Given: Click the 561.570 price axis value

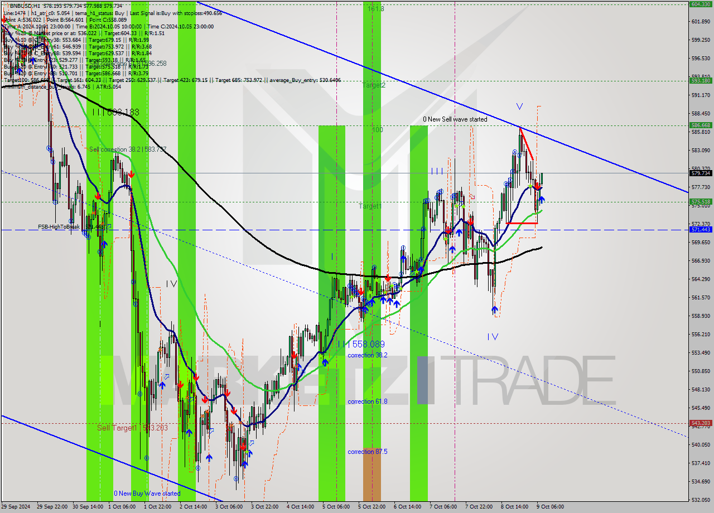Looking at the screenshot, I should [701, 297].
